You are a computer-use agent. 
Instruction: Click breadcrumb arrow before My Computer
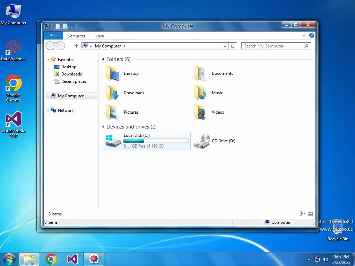(91, 46)
